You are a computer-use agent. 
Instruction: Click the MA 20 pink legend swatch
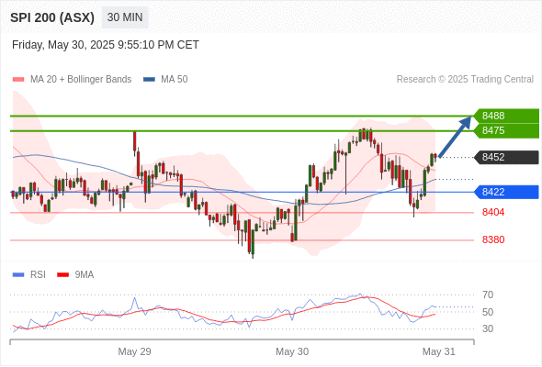18,80
